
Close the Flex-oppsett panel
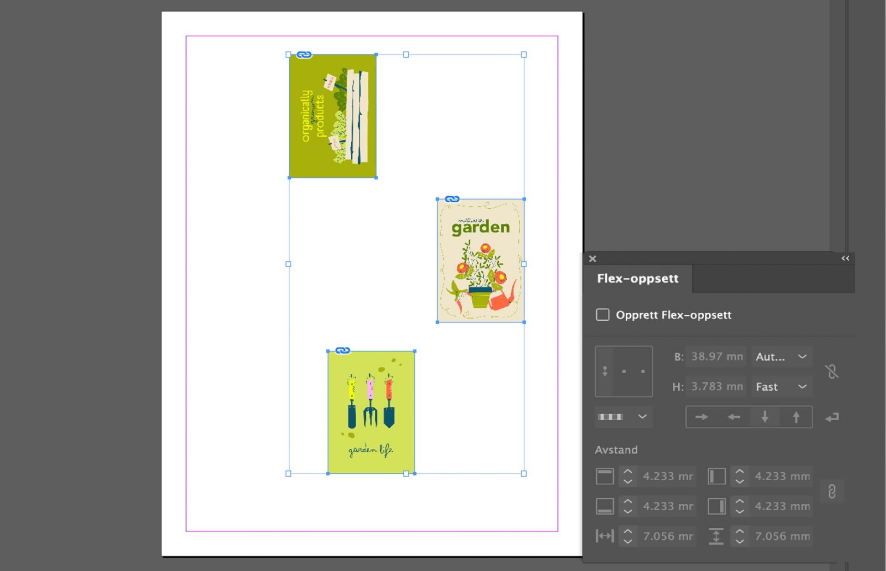coord(592,259)
